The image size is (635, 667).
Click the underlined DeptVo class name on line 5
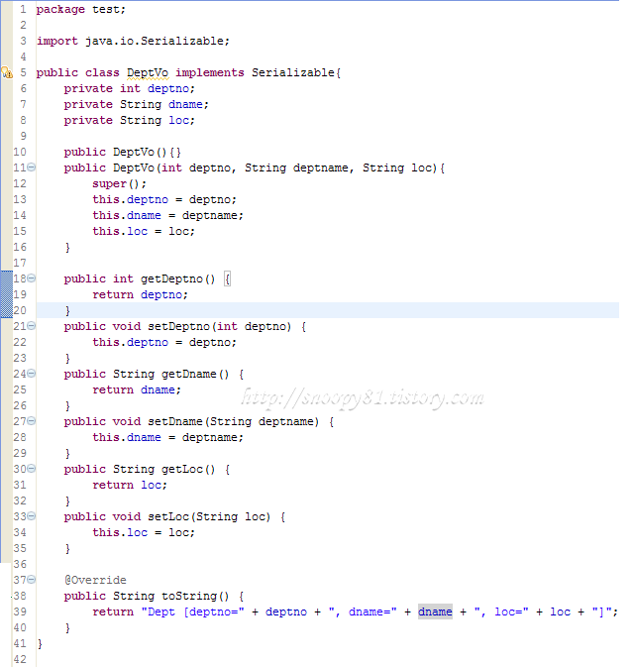coord(148,72)
